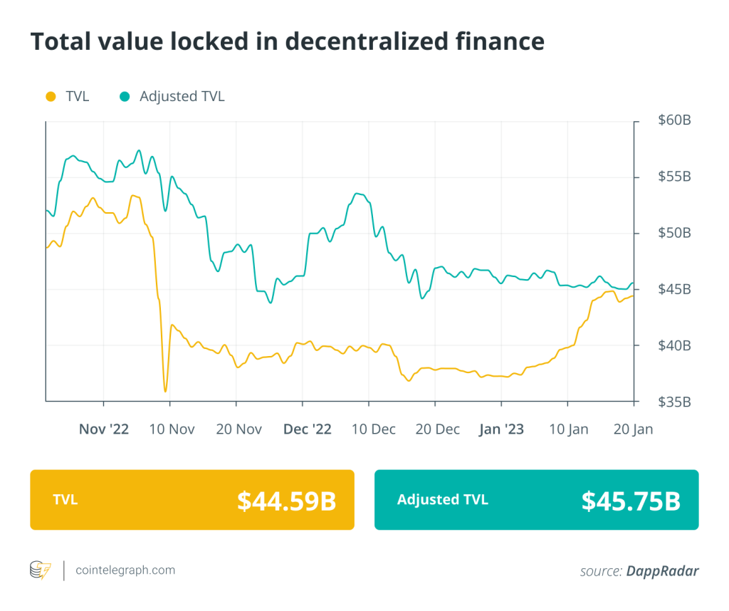
Task: Click the 20 Jan axis label
Action: (633, 429)
